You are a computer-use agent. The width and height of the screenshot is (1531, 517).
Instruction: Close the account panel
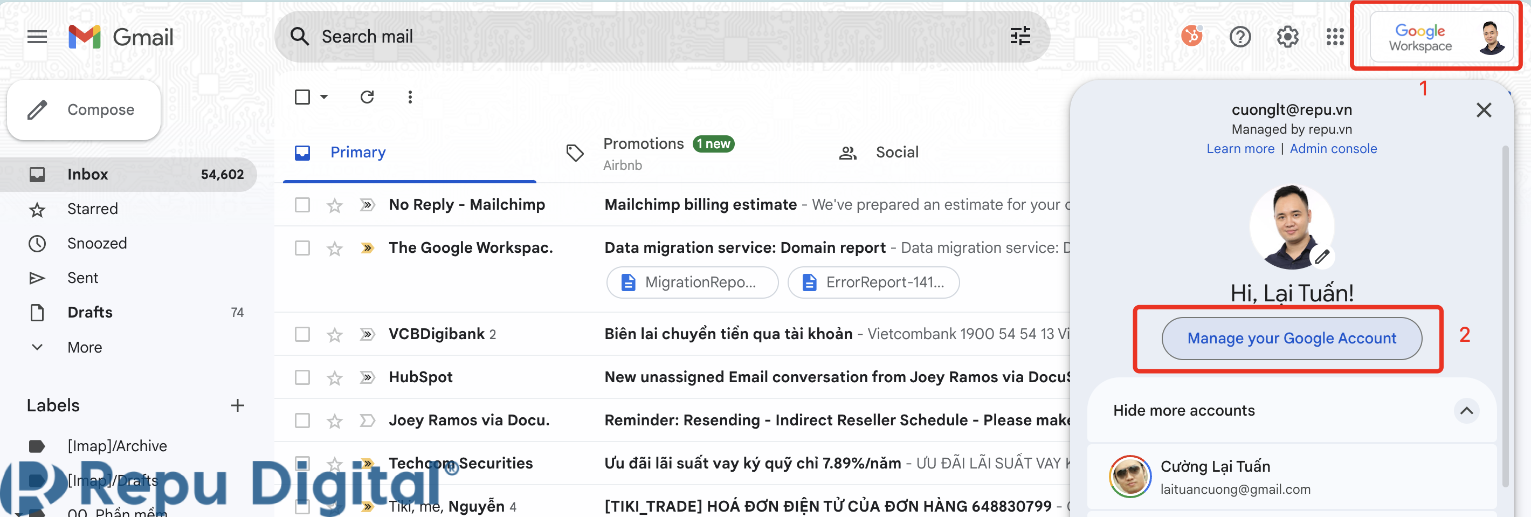point(1484,110)
